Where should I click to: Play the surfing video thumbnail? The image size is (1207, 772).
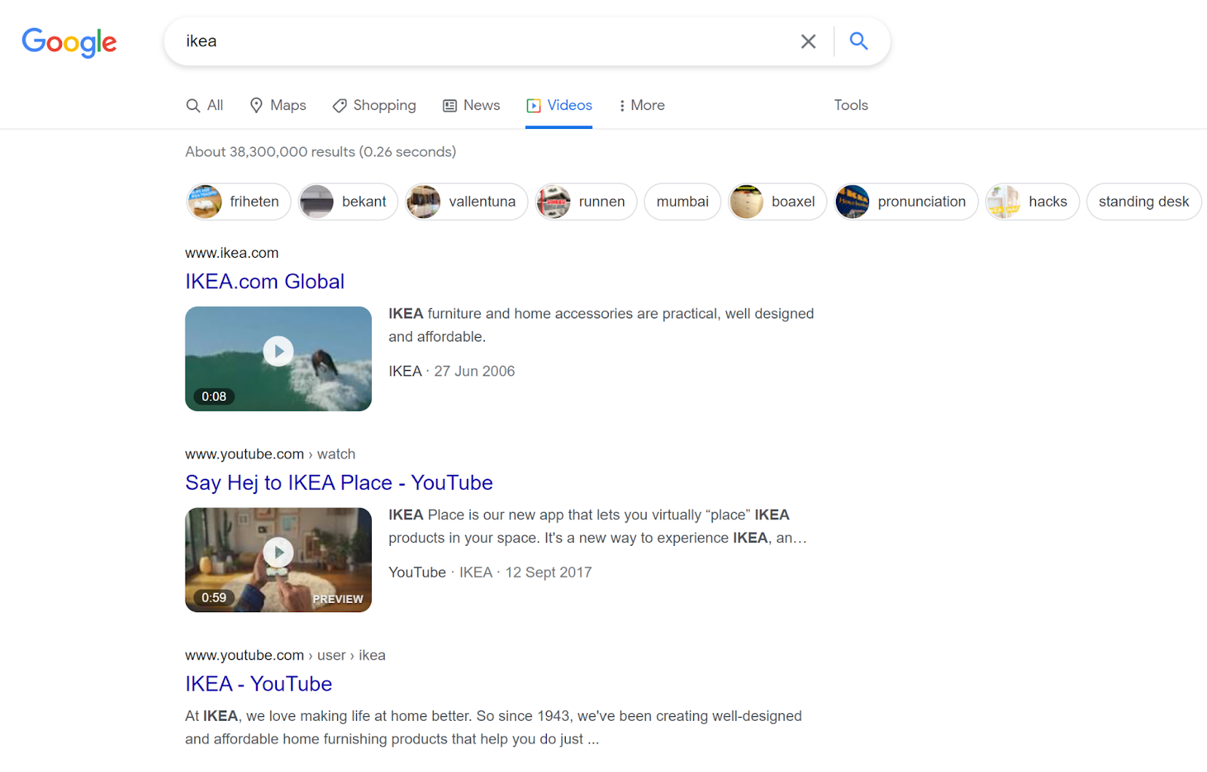(278, 359)
